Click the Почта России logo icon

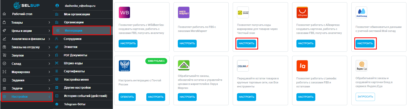click(124, 66)
